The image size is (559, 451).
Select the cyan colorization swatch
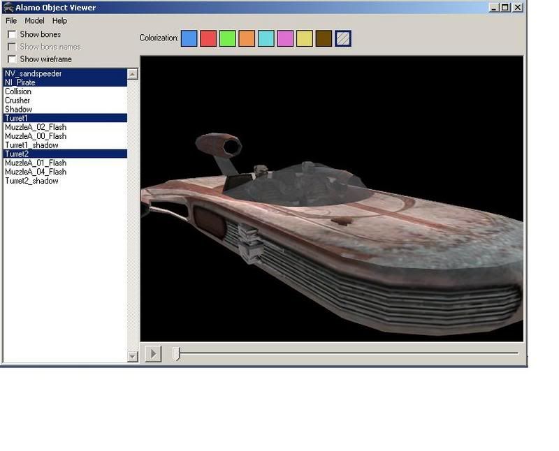click(266, 38)
